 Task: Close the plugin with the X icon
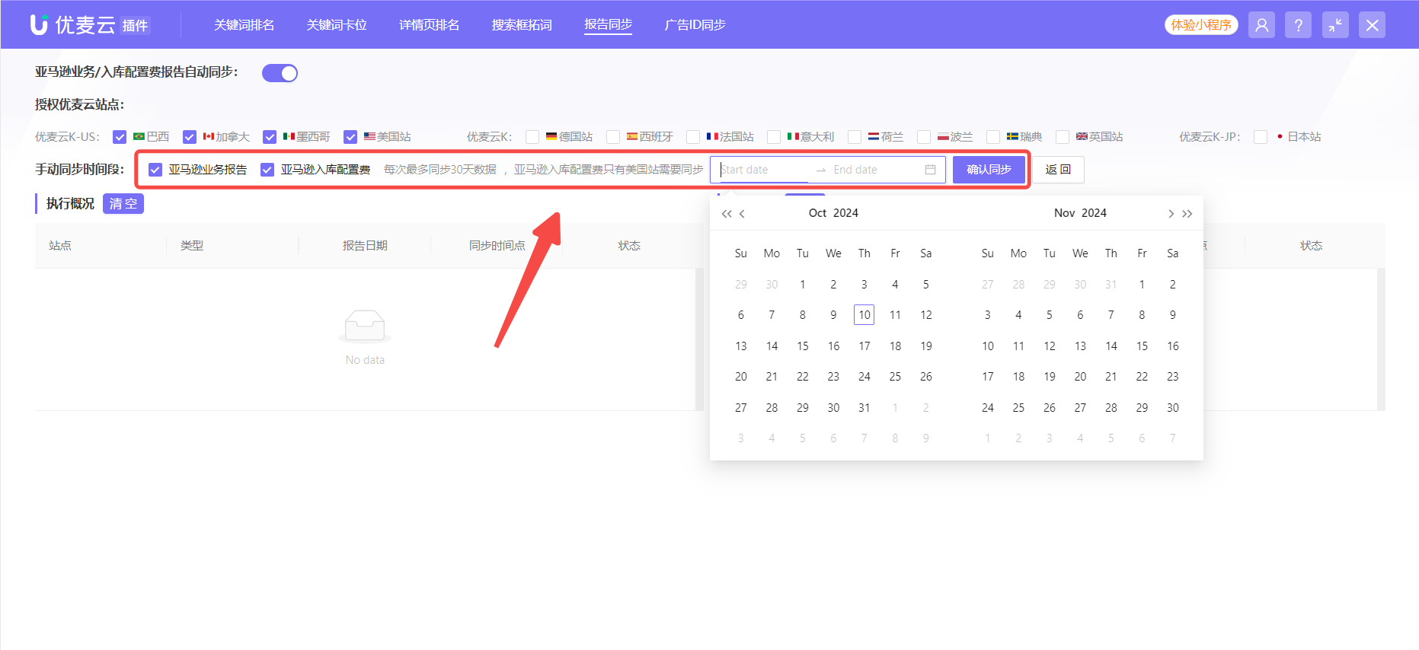(1372, 25)
